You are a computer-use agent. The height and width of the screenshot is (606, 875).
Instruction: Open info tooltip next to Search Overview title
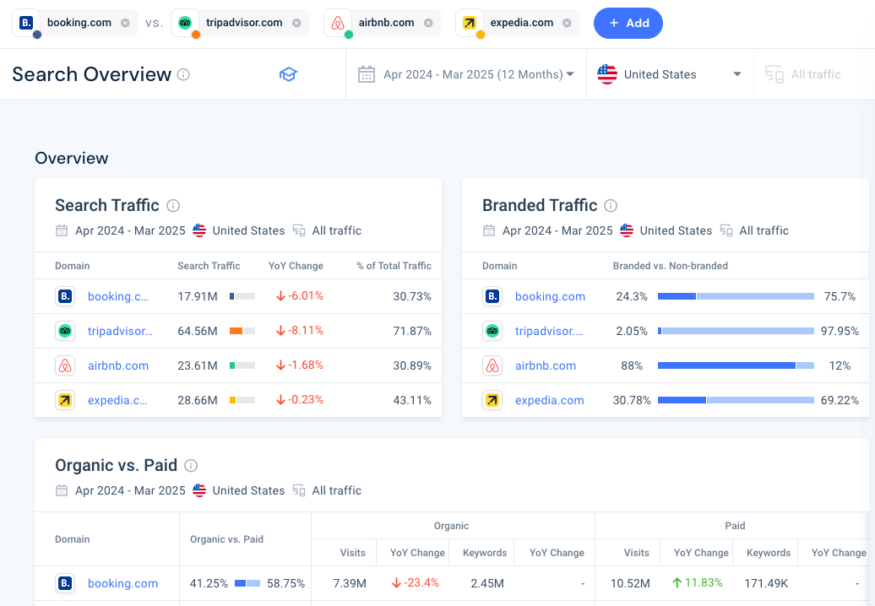click(183, 74)
